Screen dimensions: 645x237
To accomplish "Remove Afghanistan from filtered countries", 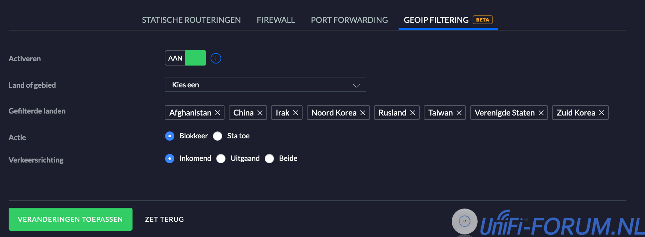I will tap(218, 113).
